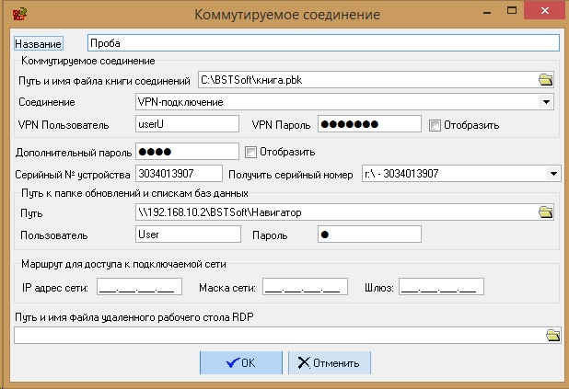Viewport: 569px width, 389px height.
Task: Open the Соединение dropdown arrow
Action: [x=546, y=102]
